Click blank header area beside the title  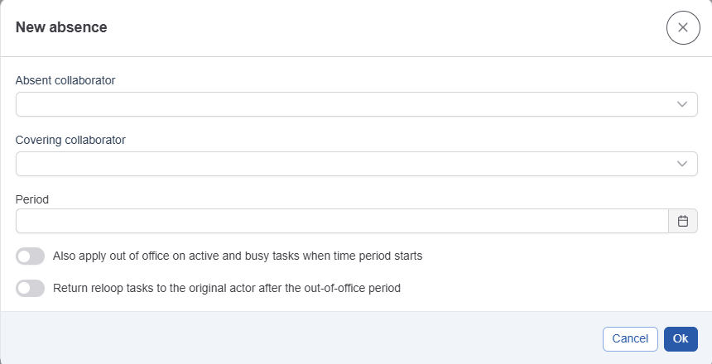pyautogui.click(x=373, y=27)
